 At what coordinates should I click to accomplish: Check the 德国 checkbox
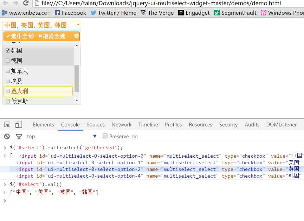[x=8, y=61]
